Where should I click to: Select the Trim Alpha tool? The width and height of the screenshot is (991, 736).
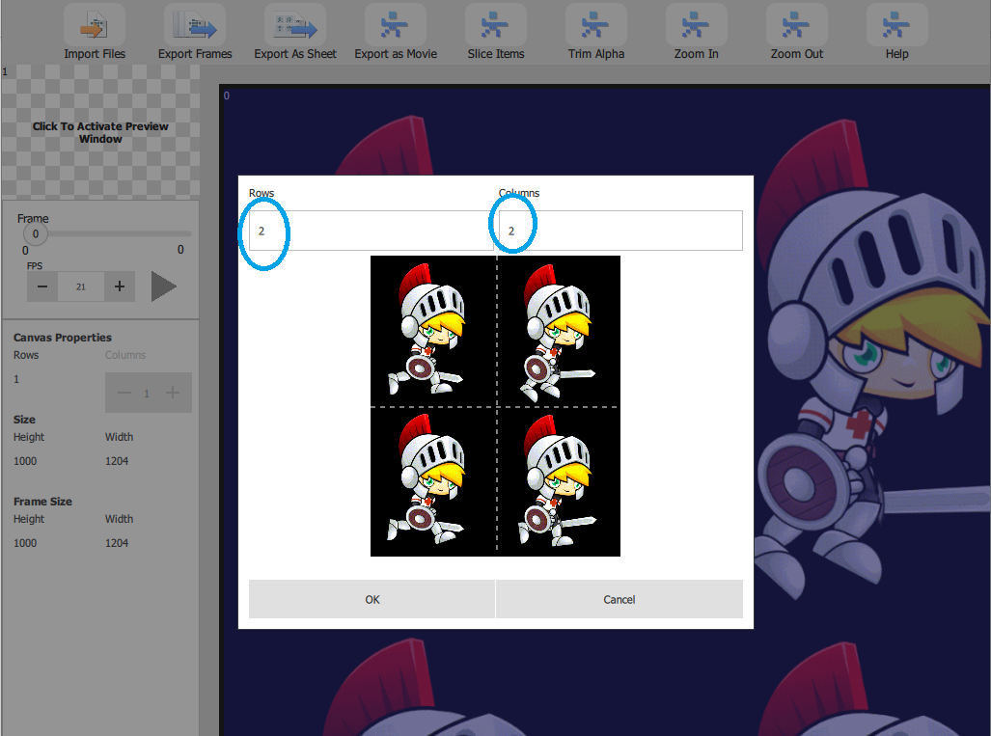tap(596, 26)
